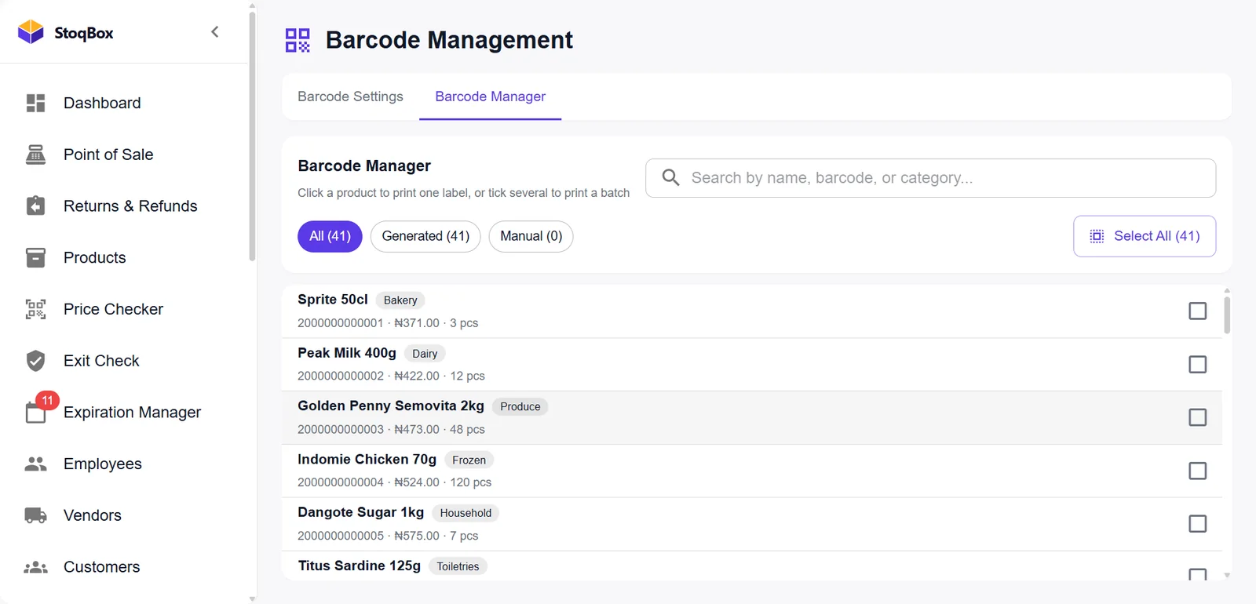Click the barcode 2000000000002 details line
Viewport: 1256px width, 604px height.
pyautogui.click(x=391, y=376)
